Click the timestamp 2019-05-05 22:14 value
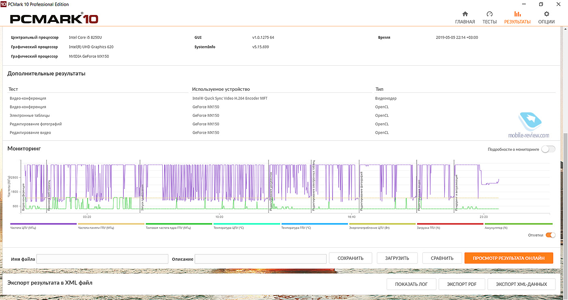This screenshot has width=568, height=300. tap(457, 37)
